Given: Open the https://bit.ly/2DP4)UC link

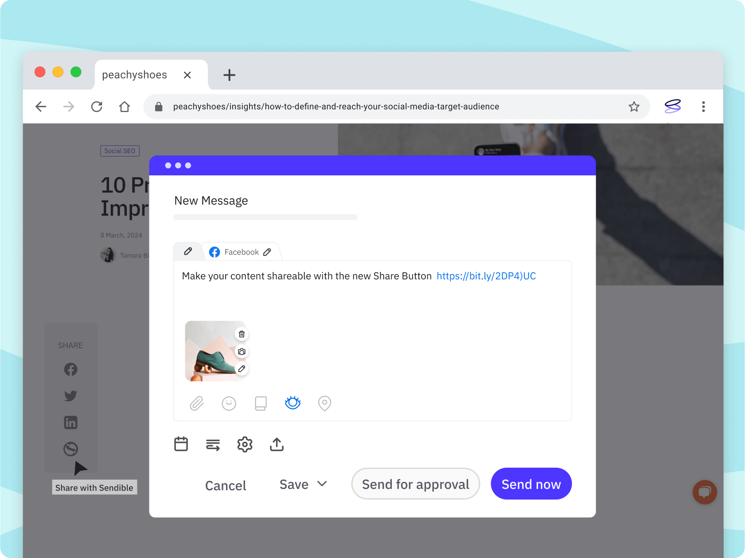Looking at the screenshot, I should pyautogui.click(x=486, y=275).
